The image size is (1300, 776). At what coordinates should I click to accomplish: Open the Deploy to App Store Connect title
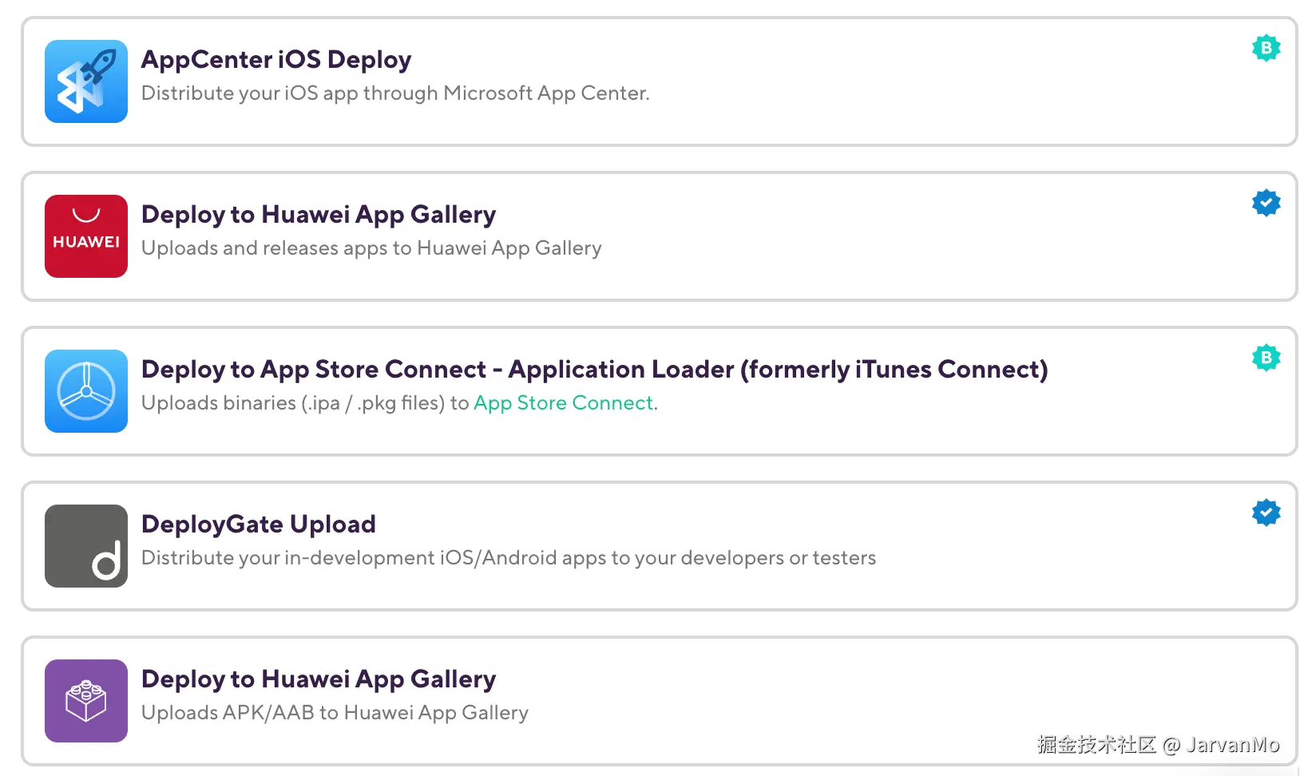(x=594, y=370)
